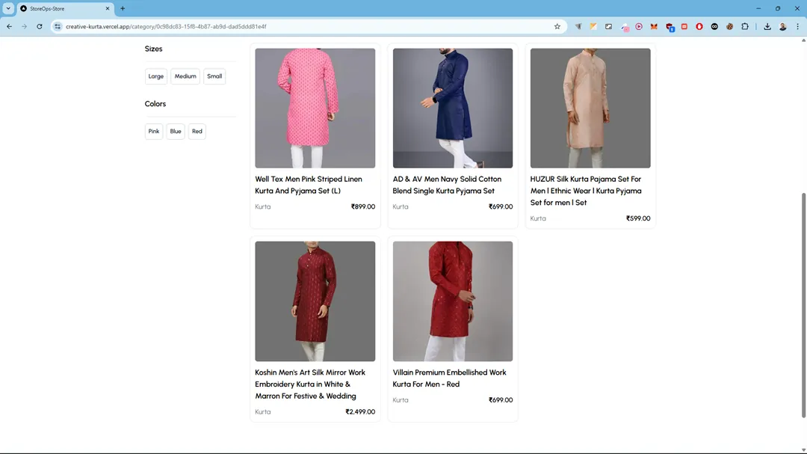
Task: Switch to the StoreOps-Store tab
Action: [65, 9]
